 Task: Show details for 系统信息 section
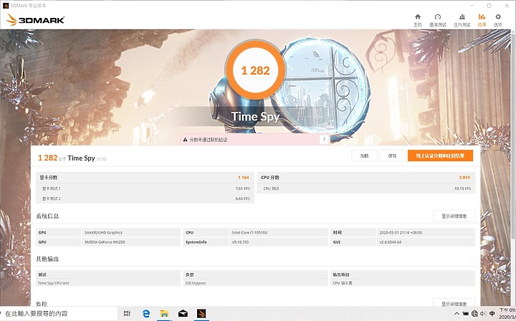(454, 216)
